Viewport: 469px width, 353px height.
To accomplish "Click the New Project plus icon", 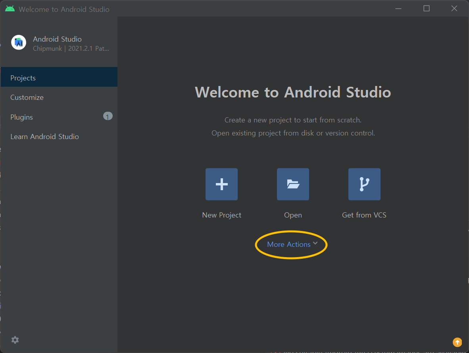I will pos(222,184).
